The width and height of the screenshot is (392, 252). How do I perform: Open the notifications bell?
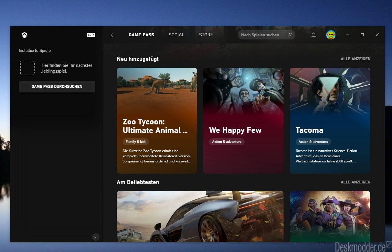pyautogui.click(x=314, y=35)
